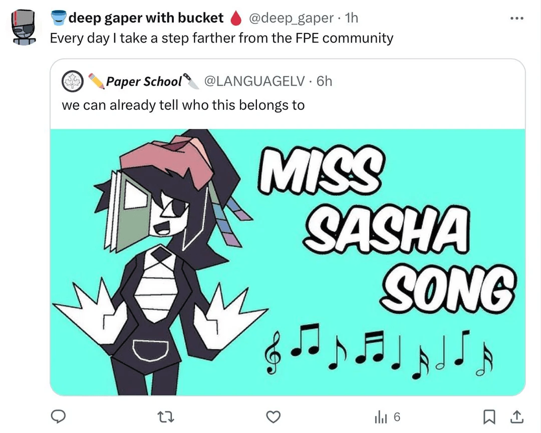Viewport: 541px width, 433px height.
Task: Click display name 'deep gaper with bucket'
Action: (x=146, y=19)
